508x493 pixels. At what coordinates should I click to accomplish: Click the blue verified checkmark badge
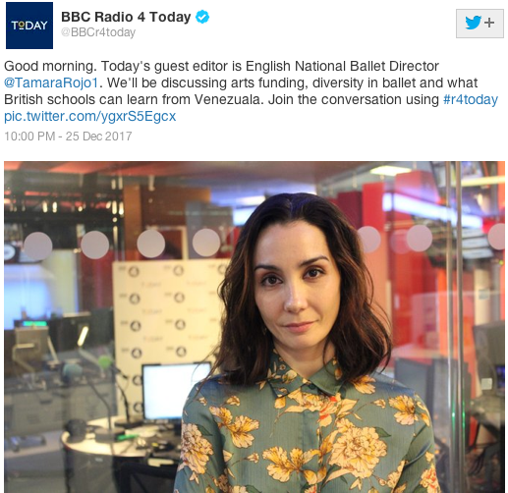click(202, 17)
